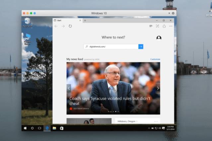
Task: Open the Edge Hub icon
Action: (x=151, y=26)
